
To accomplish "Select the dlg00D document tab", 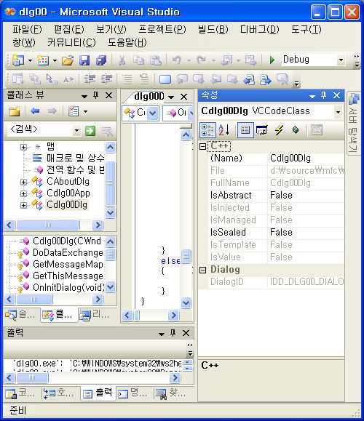I will (x=149, y=96).
